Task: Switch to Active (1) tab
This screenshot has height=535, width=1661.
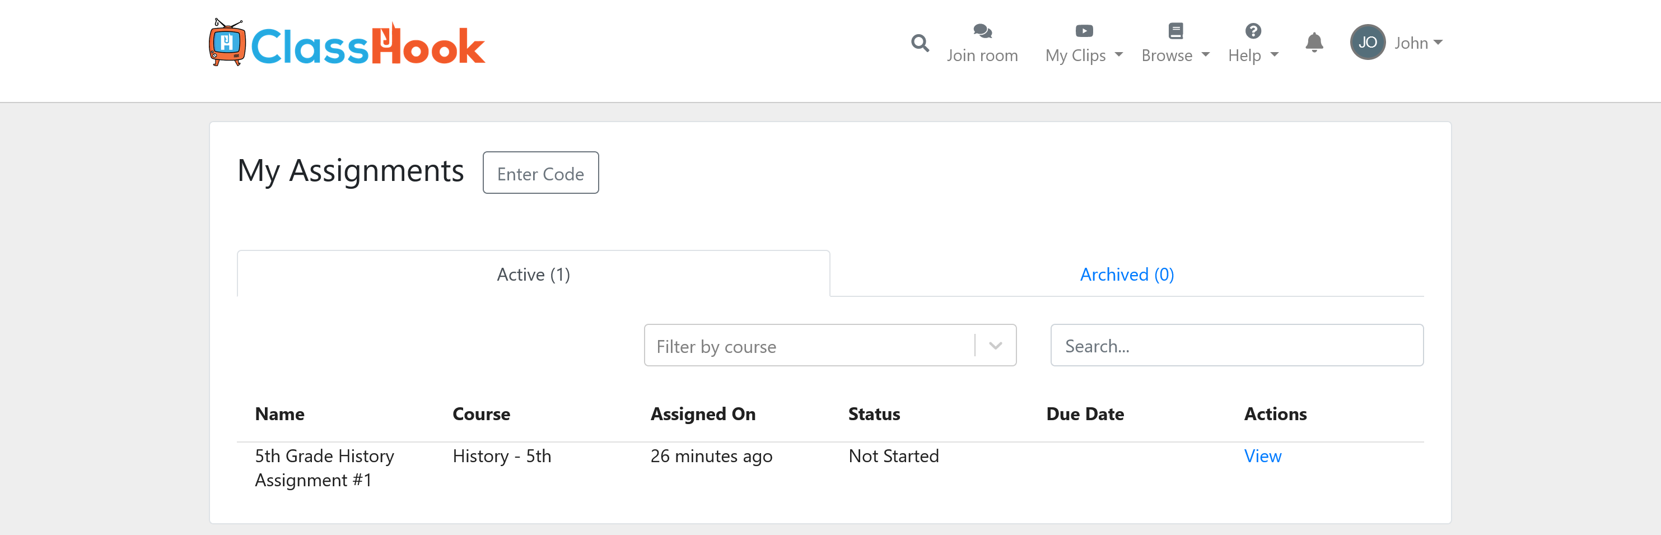Action: pos(533,275)
